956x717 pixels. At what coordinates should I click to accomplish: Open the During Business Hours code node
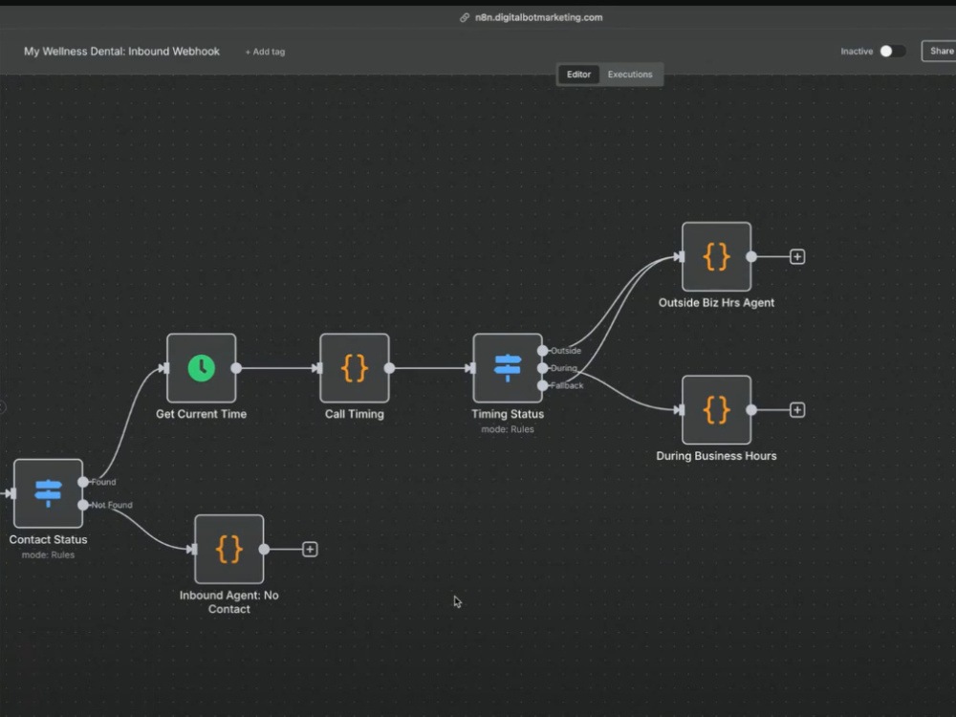(x=716, y=410)
